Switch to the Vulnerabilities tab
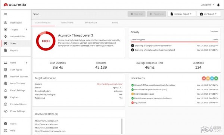 point(67,22)
